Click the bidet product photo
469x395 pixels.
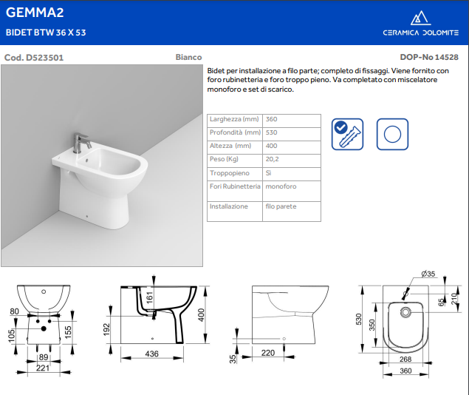[x=102, y=166]
